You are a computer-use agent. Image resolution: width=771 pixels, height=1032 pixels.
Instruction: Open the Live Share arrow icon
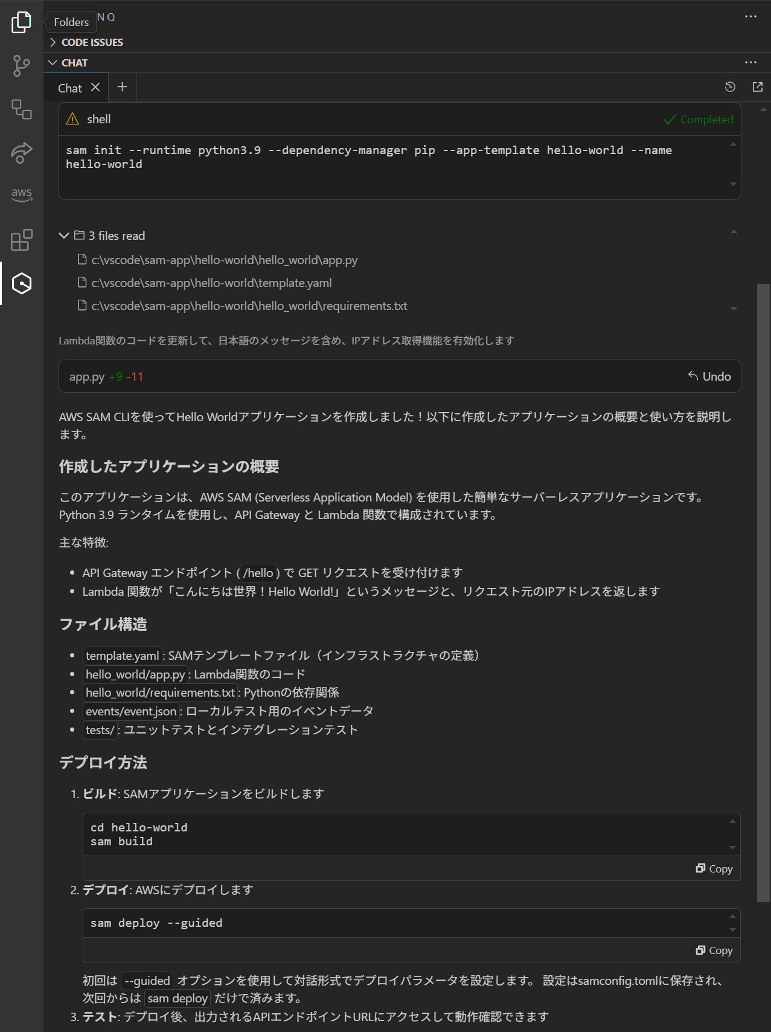pos(21,152)
